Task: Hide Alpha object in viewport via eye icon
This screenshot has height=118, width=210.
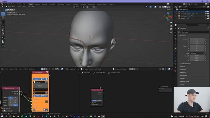Action: pos(206,12)
